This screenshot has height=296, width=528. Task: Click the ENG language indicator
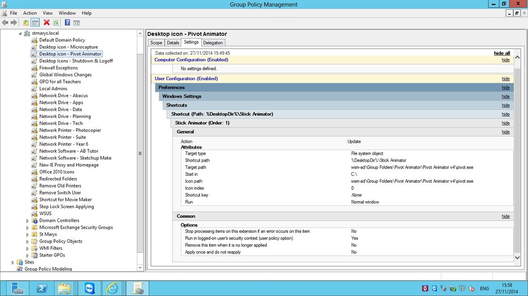(x=484, y=288)
